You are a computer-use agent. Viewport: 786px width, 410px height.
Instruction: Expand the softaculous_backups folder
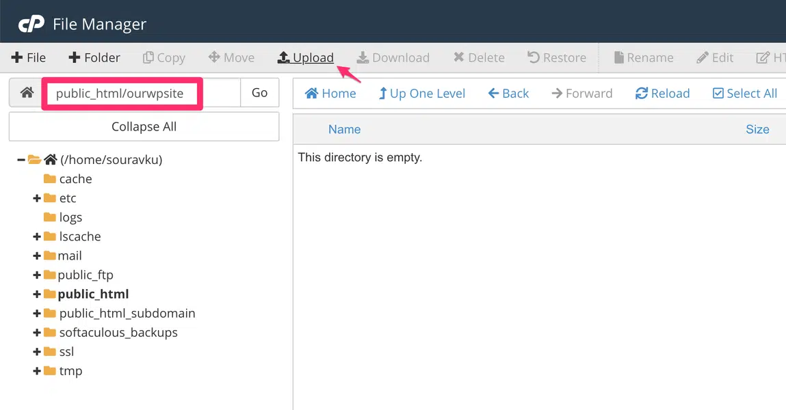point(37,333)
